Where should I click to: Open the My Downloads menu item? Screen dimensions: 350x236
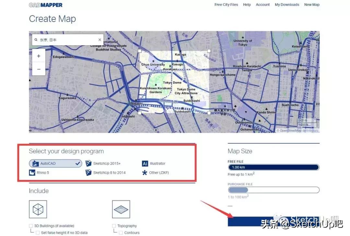tap(287, 5)
